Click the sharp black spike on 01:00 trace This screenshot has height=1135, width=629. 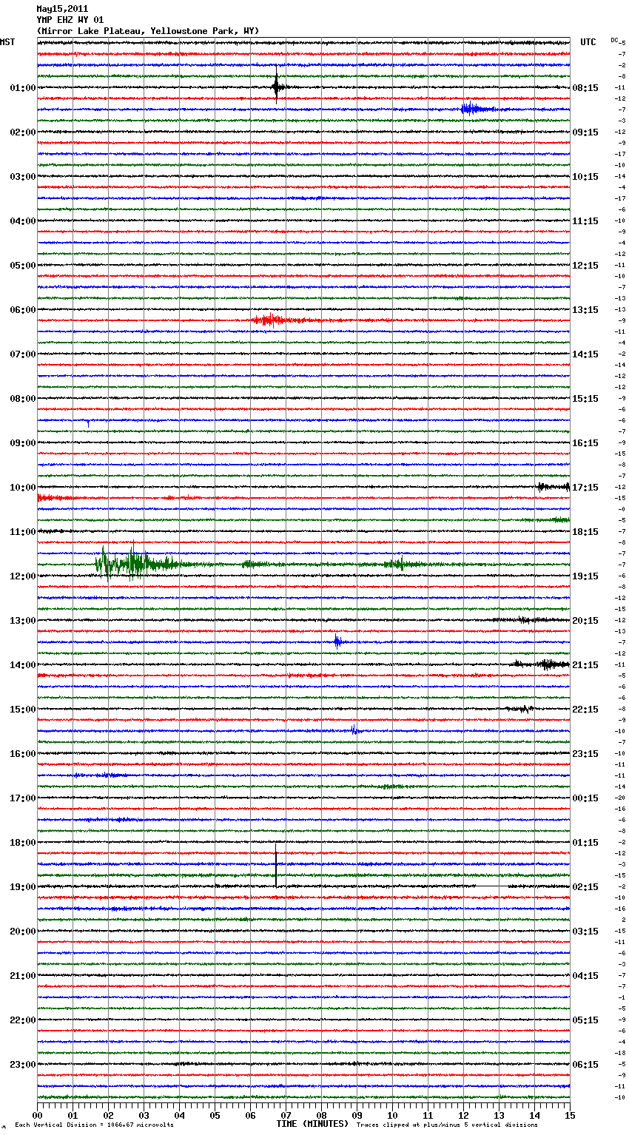point(276,87)
